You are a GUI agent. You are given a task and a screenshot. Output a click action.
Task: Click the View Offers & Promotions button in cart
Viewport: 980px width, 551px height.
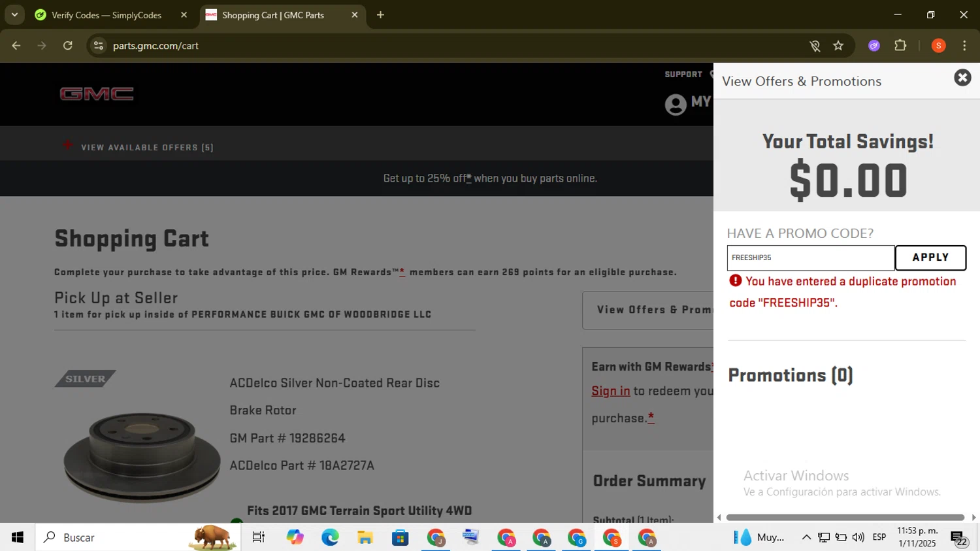click(x=647, y=310)
